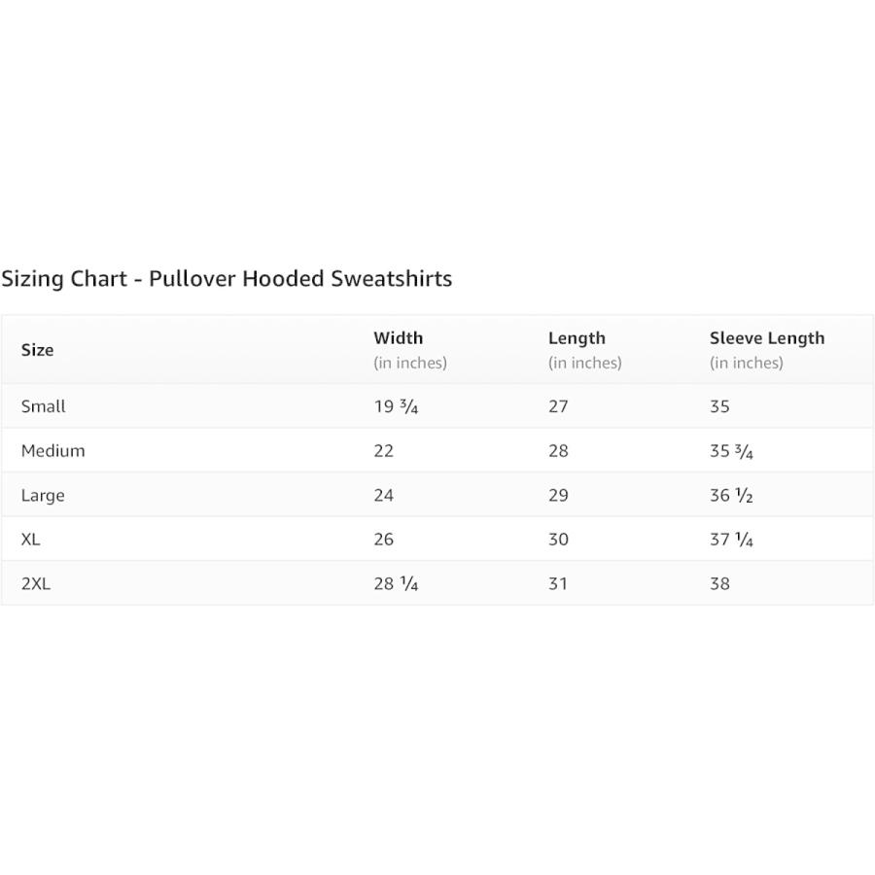875x875 pixels.
Task: Click the XL size row label
Action: (x=31, y=540)
